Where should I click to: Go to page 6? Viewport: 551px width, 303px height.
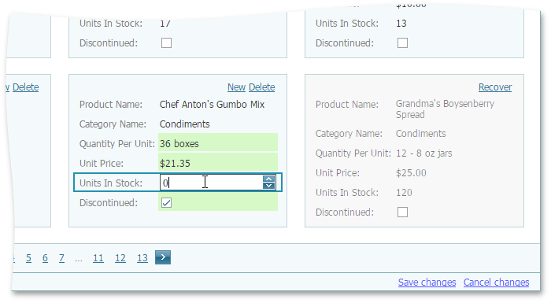coord(45,258)
